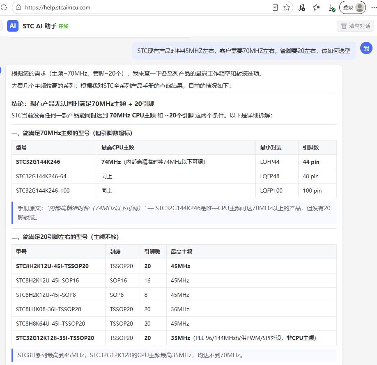Click heading 一、能满足70MHz主频的型号
377x365 pixels.
click(72, 133)
